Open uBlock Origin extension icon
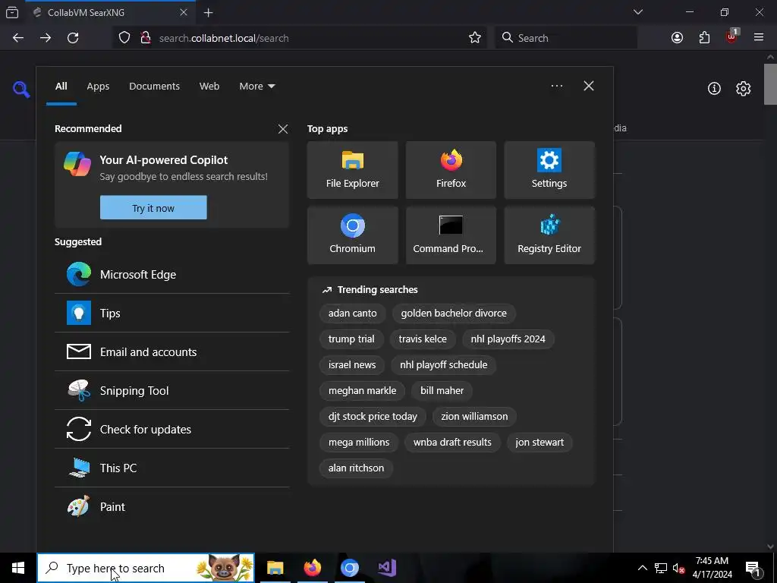This screenshot has height=583, width=777. tap(732, 37)
